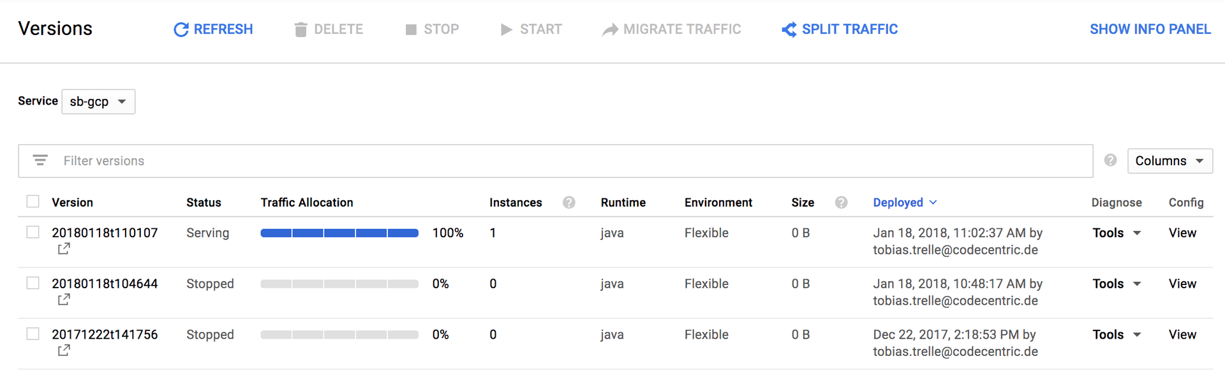
Task: Open external link icon under version 20171222t141756
Action: point(64,351)
